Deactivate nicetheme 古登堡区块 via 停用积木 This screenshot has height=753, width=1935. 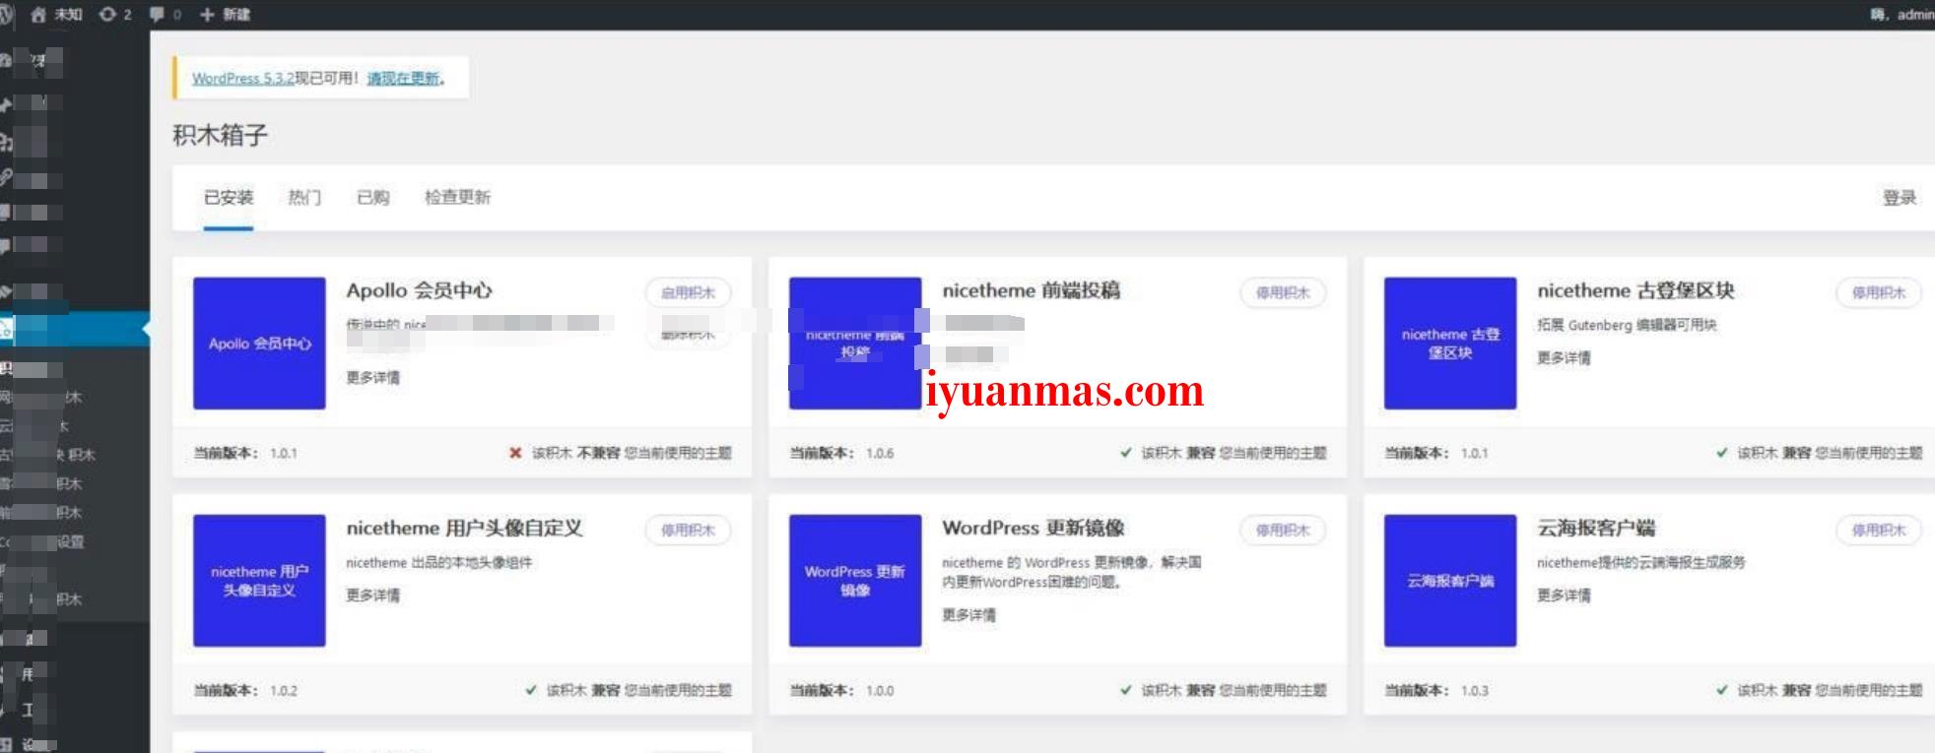coord(1879,292)
